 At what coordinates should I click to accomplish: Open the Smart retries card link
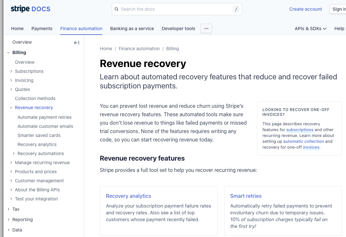pyautogui.click(x=246, y=196)
